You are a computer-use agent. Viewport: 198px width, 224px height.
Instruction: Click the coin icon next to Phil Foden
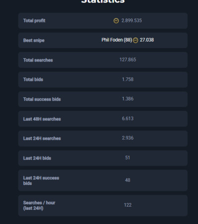[136, 40]
